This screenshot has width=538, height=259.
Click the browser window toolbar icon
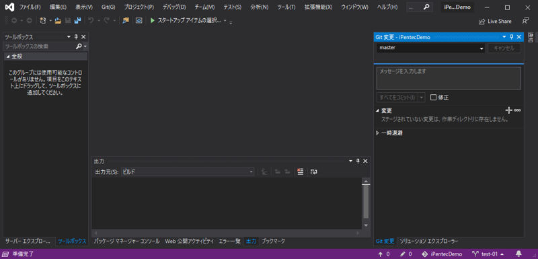click(139, 21)
